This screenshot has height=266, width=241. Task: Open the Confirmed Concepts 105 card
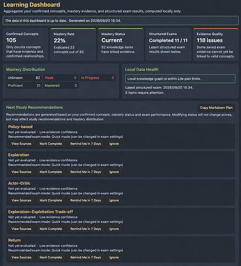26,45
